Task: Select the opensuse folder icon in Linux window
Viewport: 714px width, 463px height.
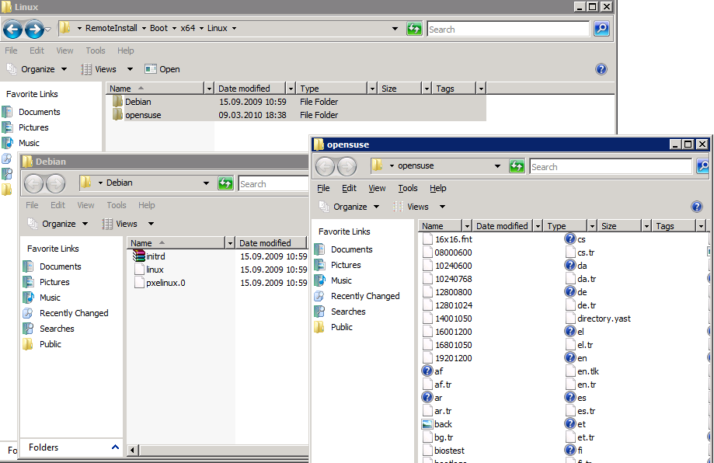Action: (117, 114)
